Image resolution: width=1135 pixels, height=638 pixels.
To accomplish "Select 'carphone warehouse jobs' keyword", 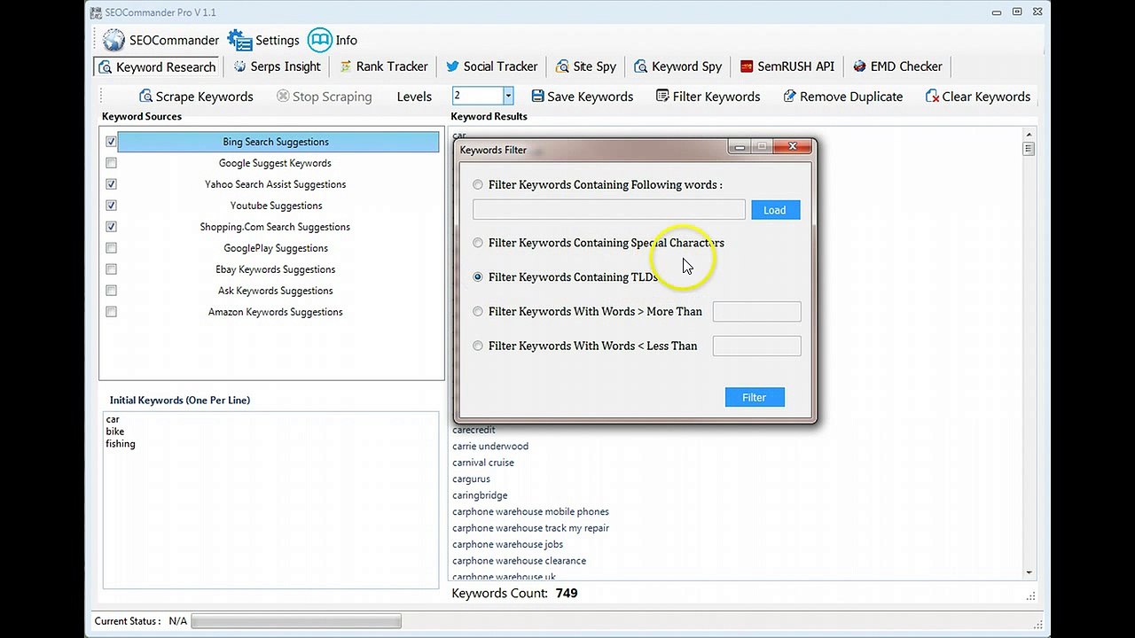I will pyautogui.click(x=507, y=544).
